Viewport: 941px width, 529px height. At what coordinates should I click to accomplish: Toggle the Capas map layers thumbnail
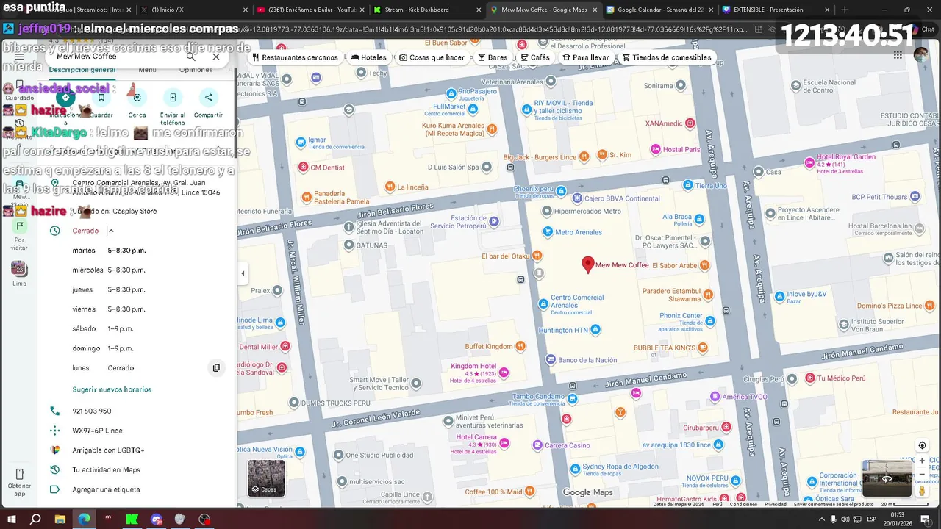click(x=266, y=478)
